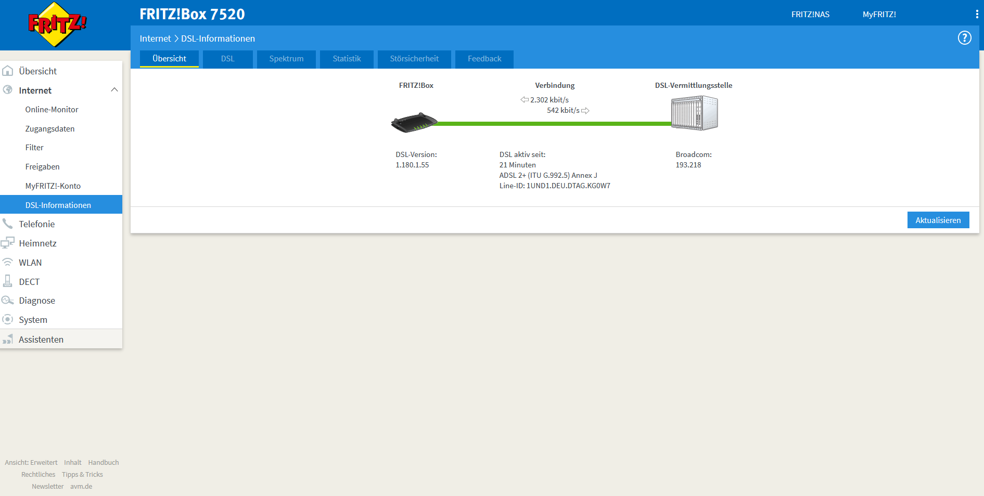This screenshot has width=984, height=496.
Task: Click the Assistenten wizard icon
Action: pyautogui.click(x=8, y=340)
